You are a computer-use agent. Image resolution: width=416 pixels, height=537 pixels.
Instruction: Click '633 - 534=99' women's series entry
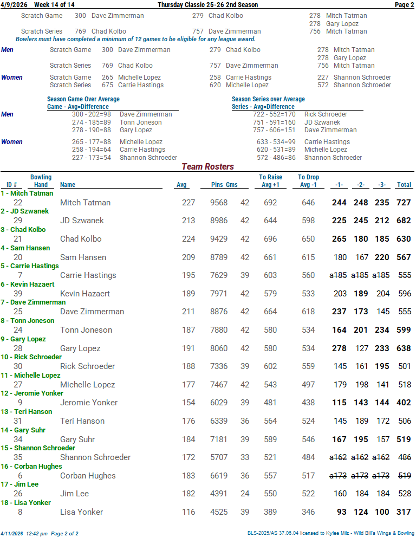[x=276, y=142]
